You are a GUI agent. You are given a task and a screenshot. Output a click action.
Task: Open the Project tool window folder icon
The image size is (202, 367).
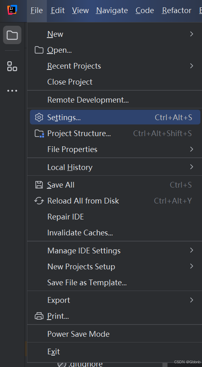click(12, 35)
